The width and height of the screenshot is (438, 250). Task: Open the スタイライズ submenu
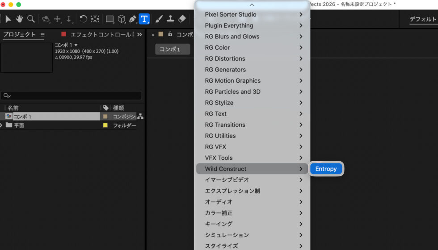[x=253, y=246]
